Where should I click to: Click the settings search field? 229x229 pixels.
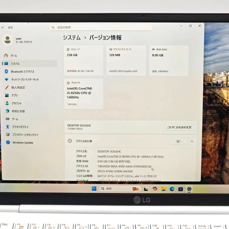tap(101, 27)
